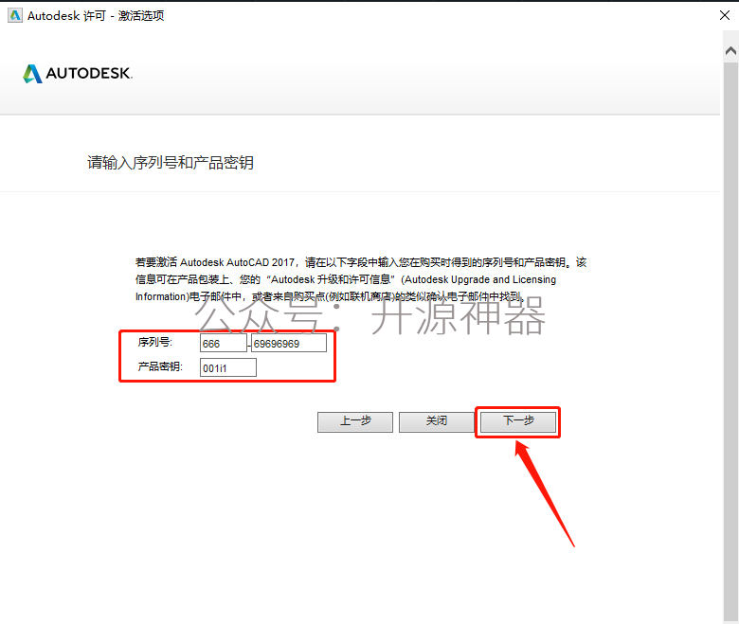
Task: Proceed with the 下一步 button
Action: tap(518, 421)
